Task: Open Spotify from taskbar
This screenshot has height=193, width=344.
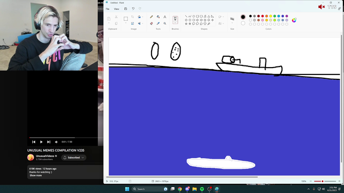Action: click(202, 189)
